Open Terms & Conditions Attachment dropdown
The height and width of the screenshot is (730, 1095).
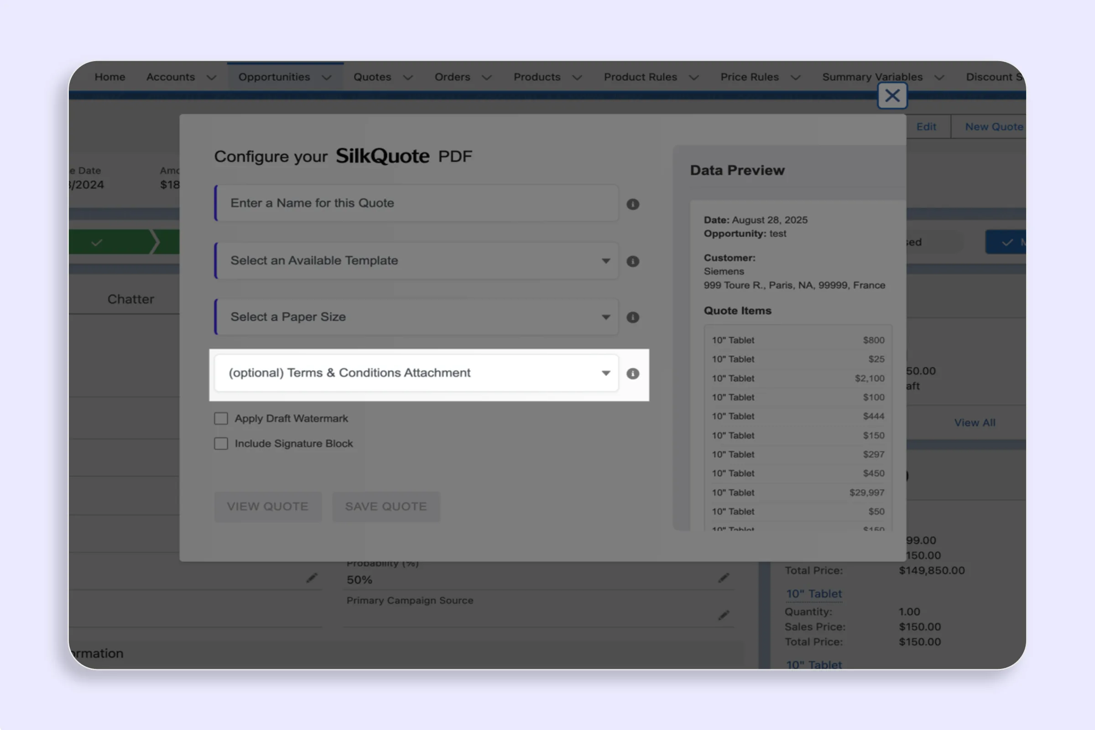(x=417, y=373)
